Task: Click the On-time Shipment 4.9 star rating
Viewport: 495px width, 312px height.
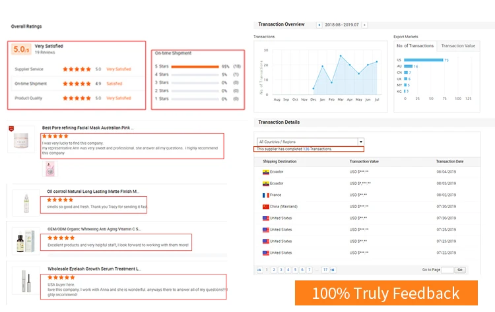Action: coord(77,84)
